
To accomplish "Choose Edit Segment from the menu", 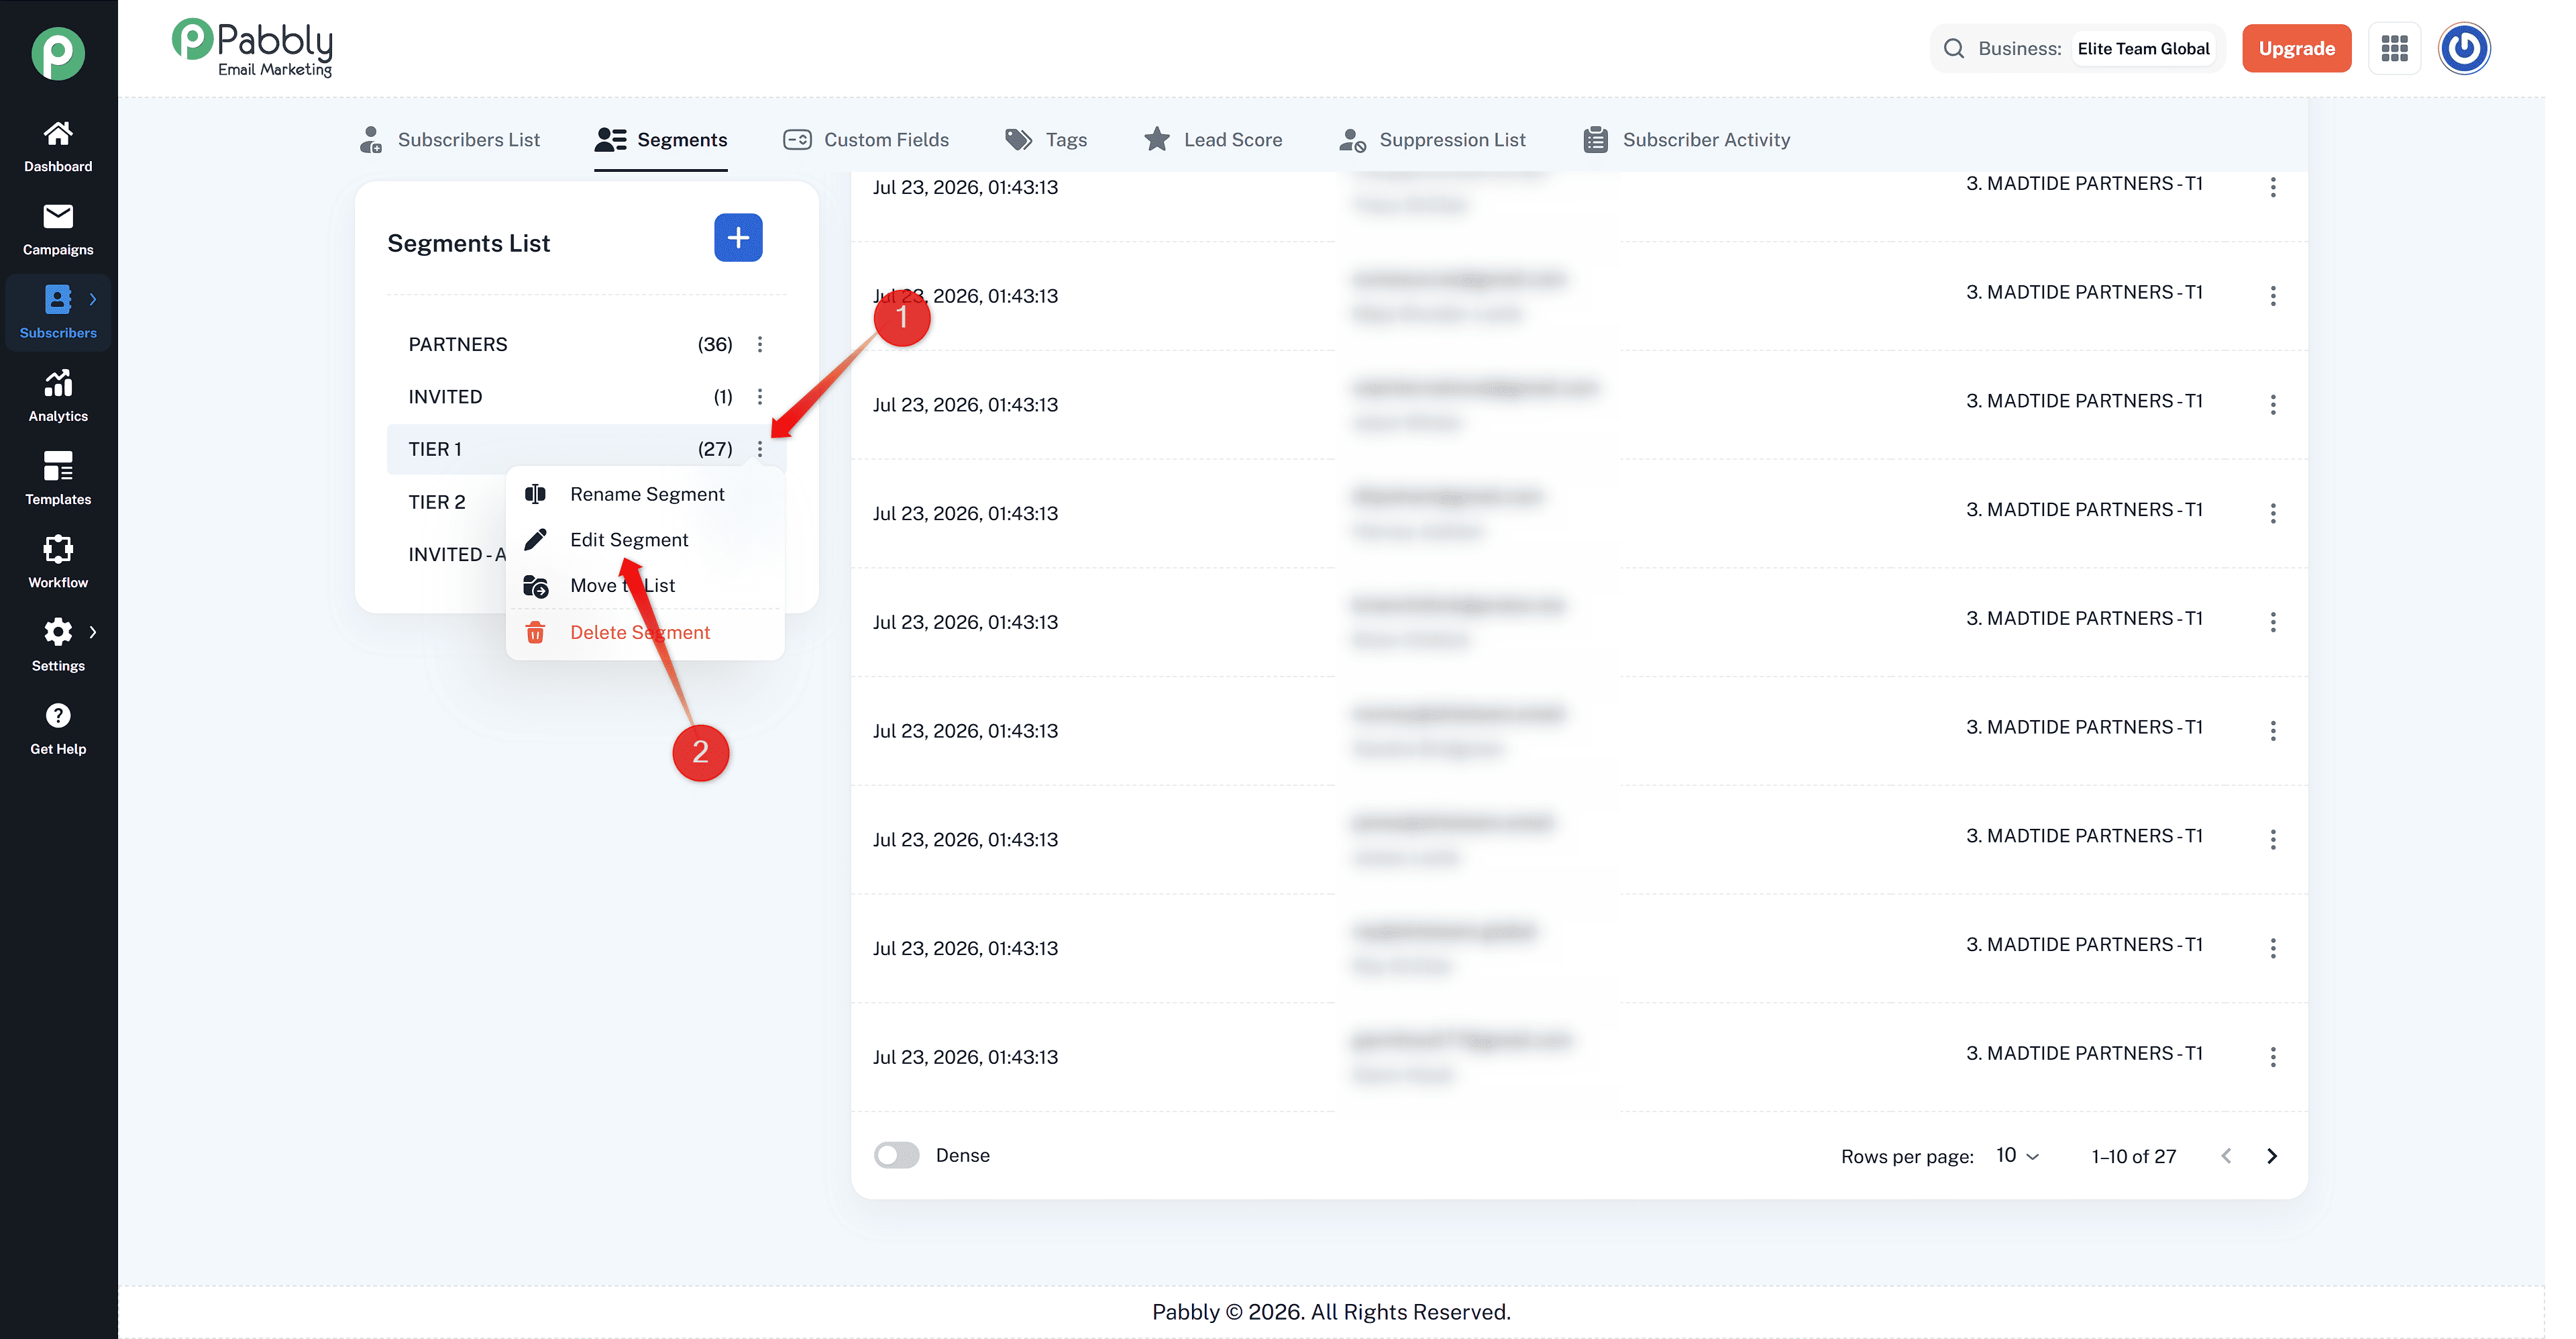I will (x=646, y=540).
